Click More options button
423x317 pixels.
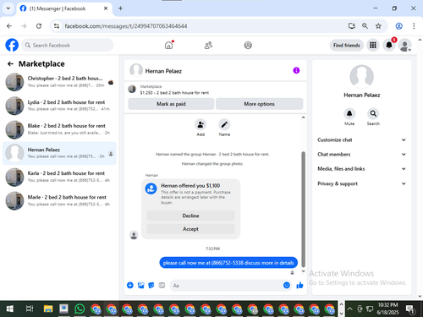259,104
